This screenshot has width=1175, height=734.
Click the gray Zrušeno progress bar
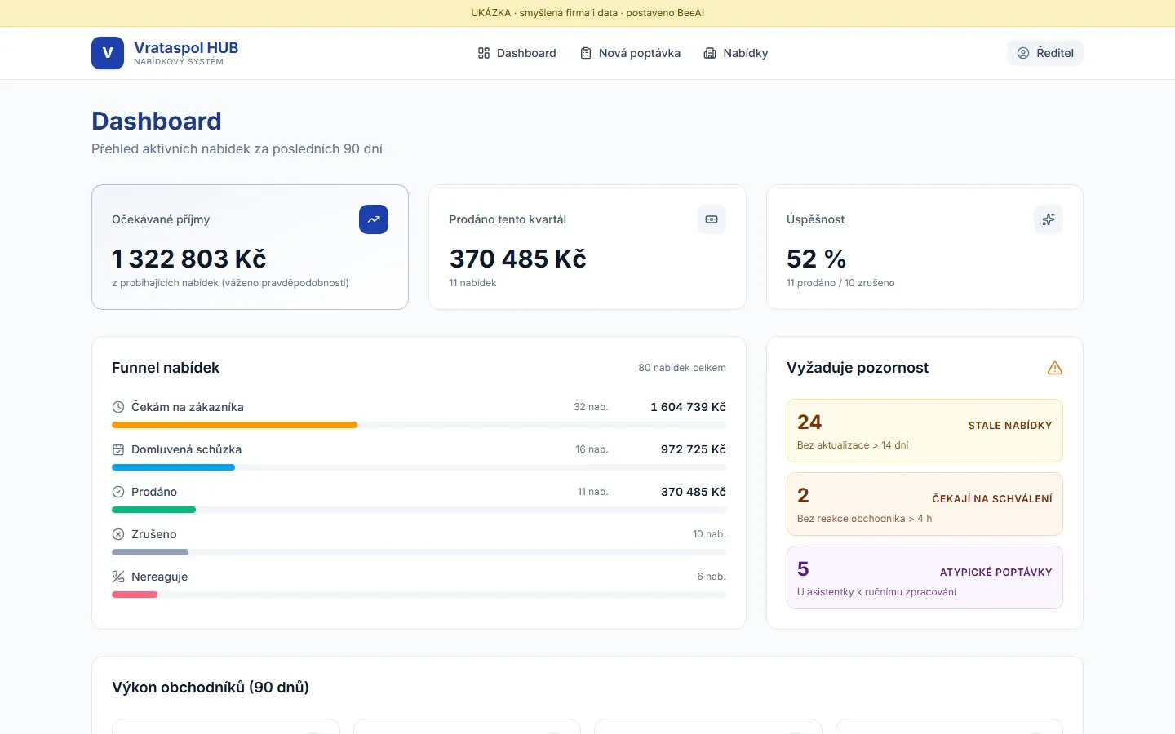click(150, 552)
